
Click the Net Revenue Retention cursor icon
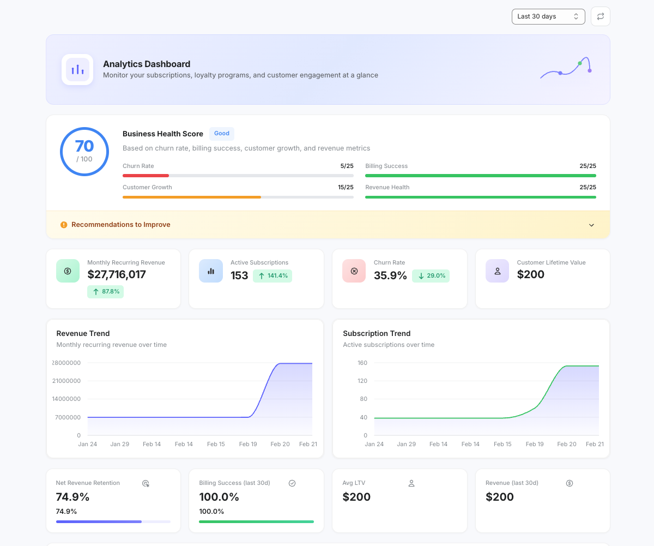146,483
